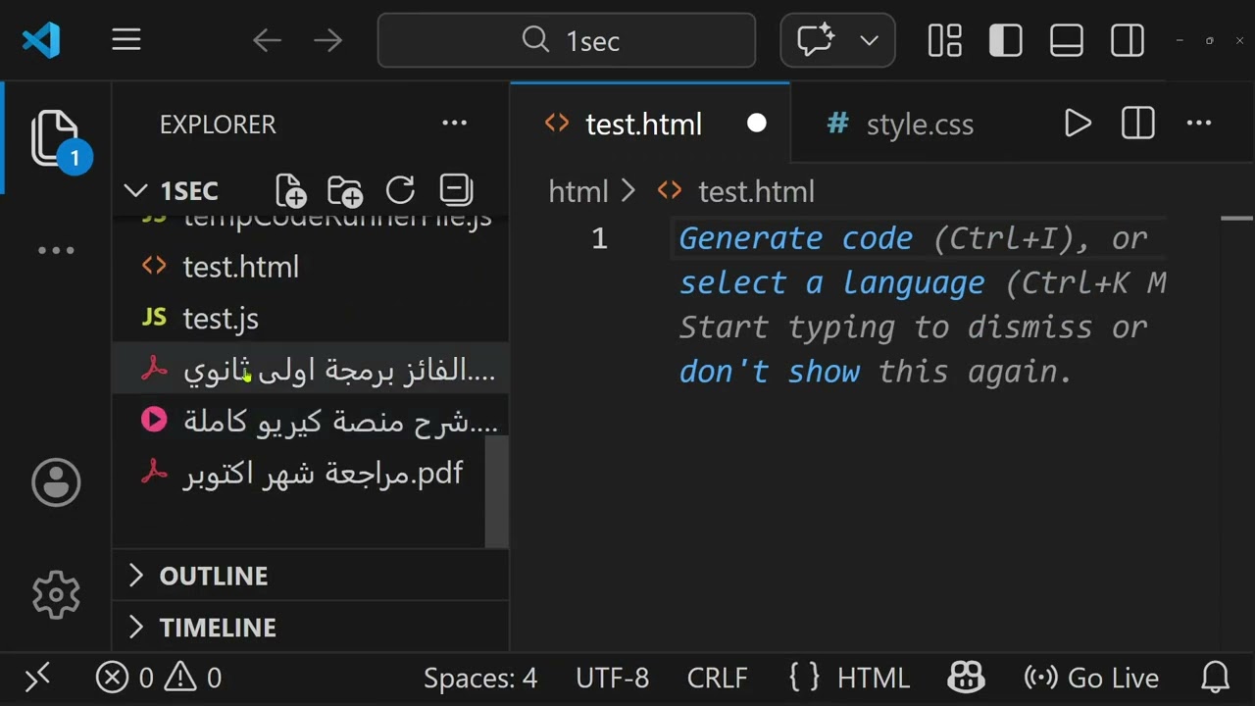1255x706 pixels.
Task: Click line number 1 in gutter
Action: tap(600, 238)
